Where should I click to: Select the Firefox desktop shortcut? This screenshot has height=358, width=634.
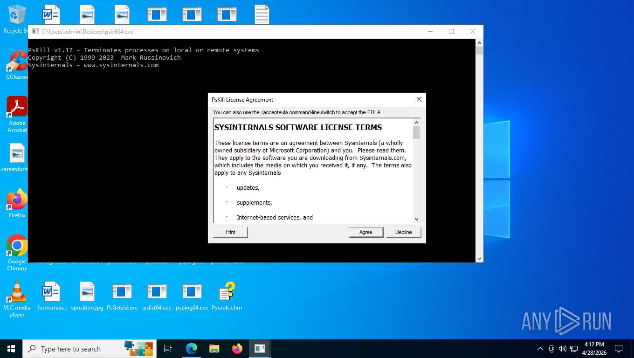(17, 204)
